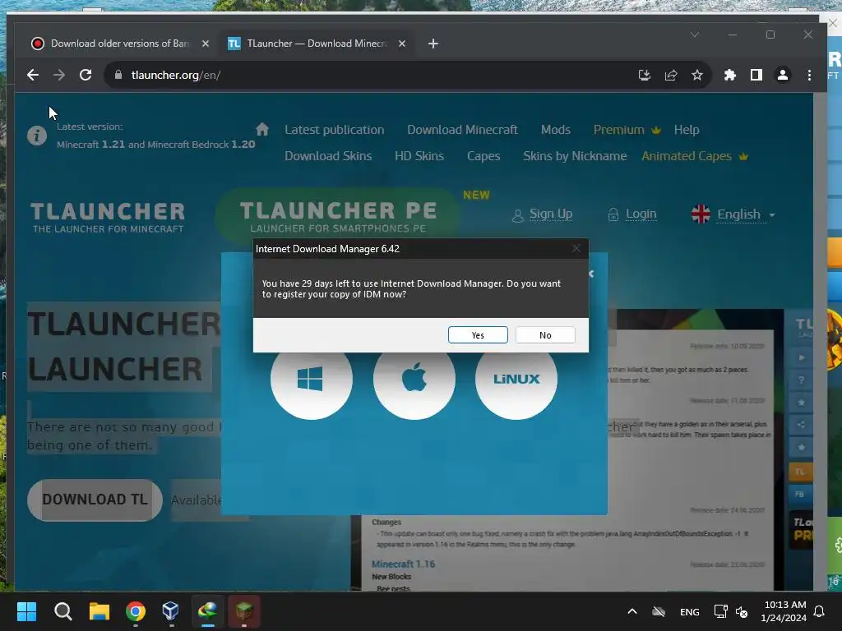842x631 pixels.
Task: Open a new browser tab
Action: 433,44
